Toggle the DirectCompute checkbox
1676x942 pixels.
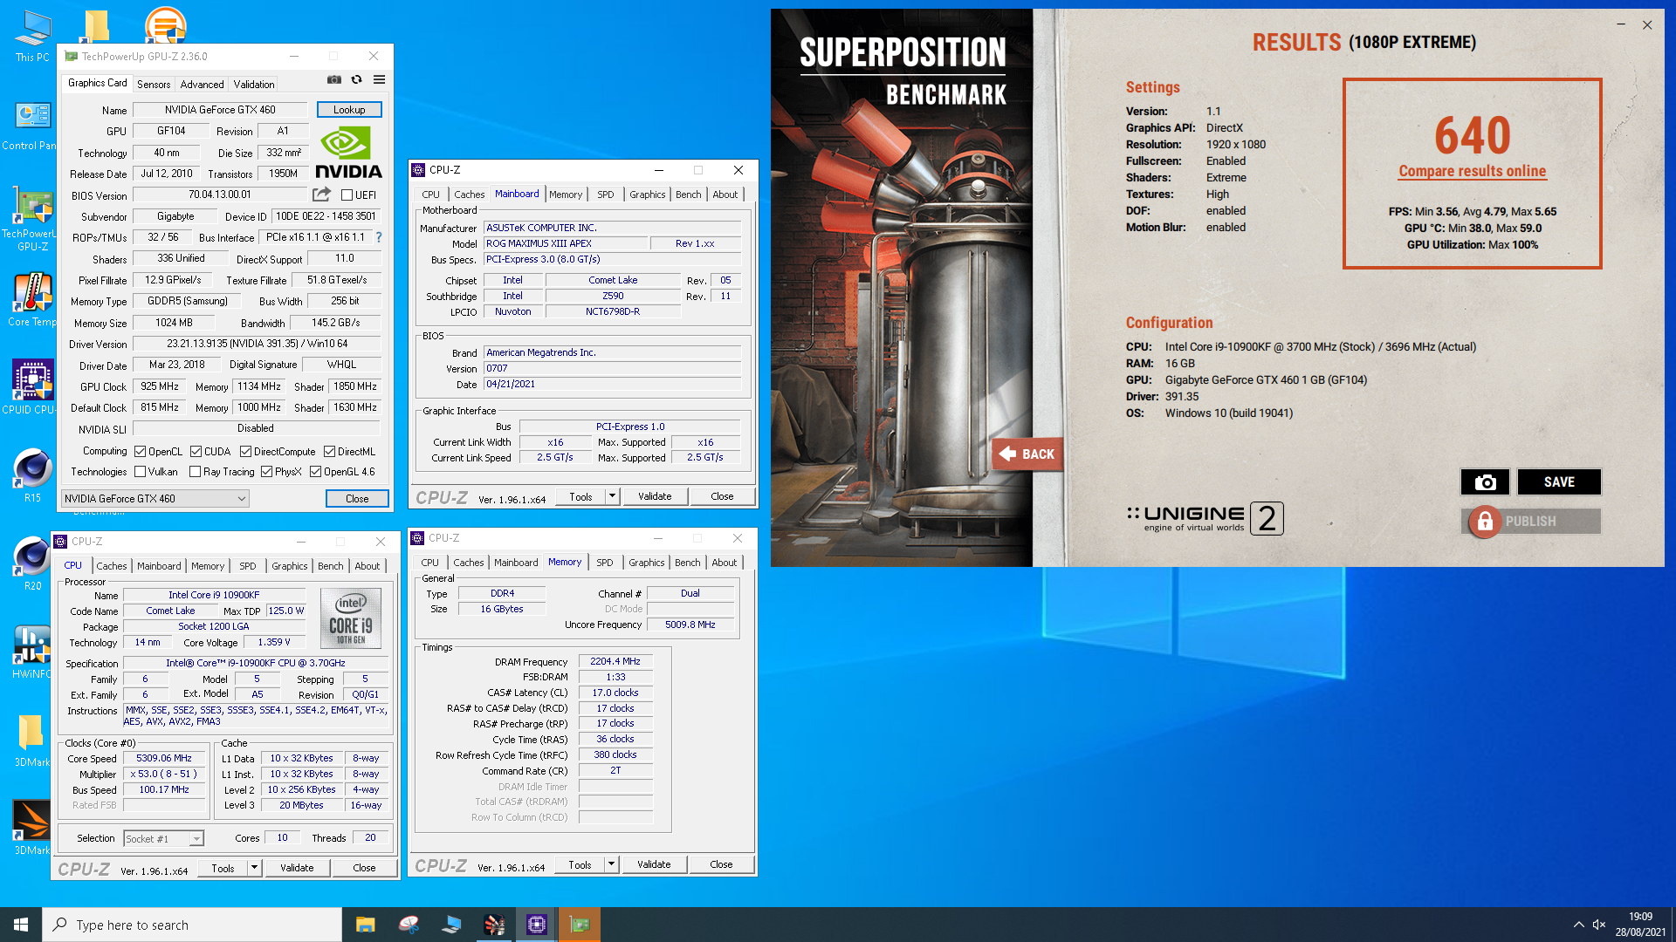pos(245,452)
